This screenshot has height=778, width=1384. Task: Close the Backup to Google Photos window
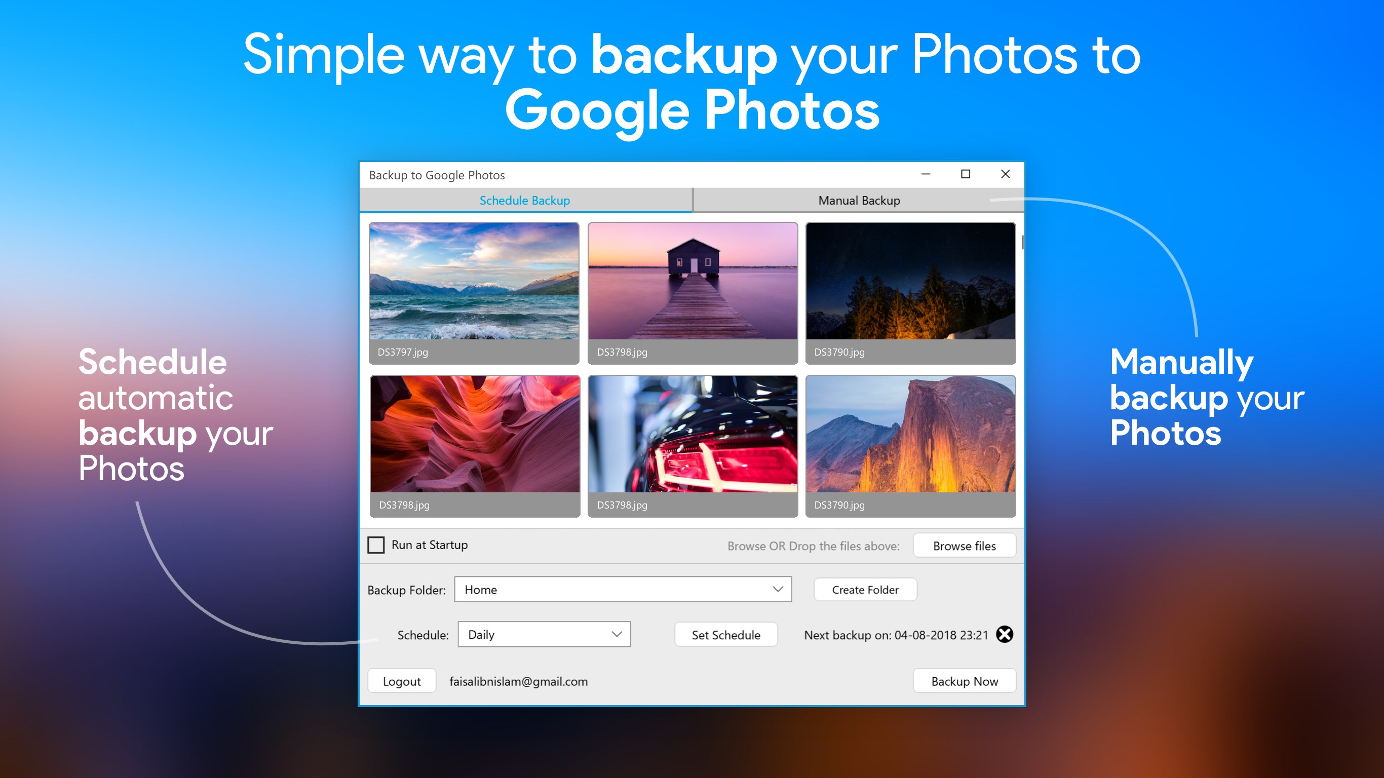pyautogui.click(x=1005, y=174)
